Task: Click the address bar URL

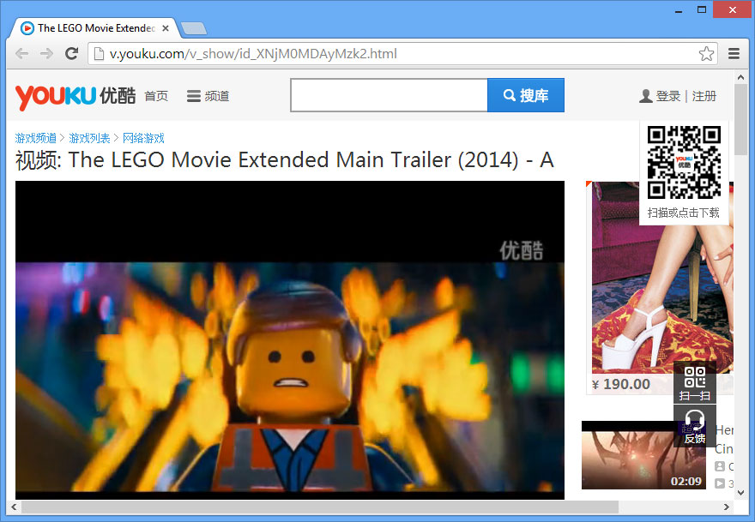Action: [x=253, y=53]
